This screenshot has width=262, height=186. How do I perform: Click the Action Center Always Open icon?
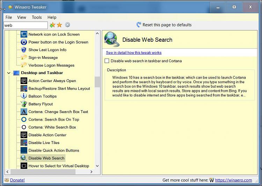pos(24,81)
